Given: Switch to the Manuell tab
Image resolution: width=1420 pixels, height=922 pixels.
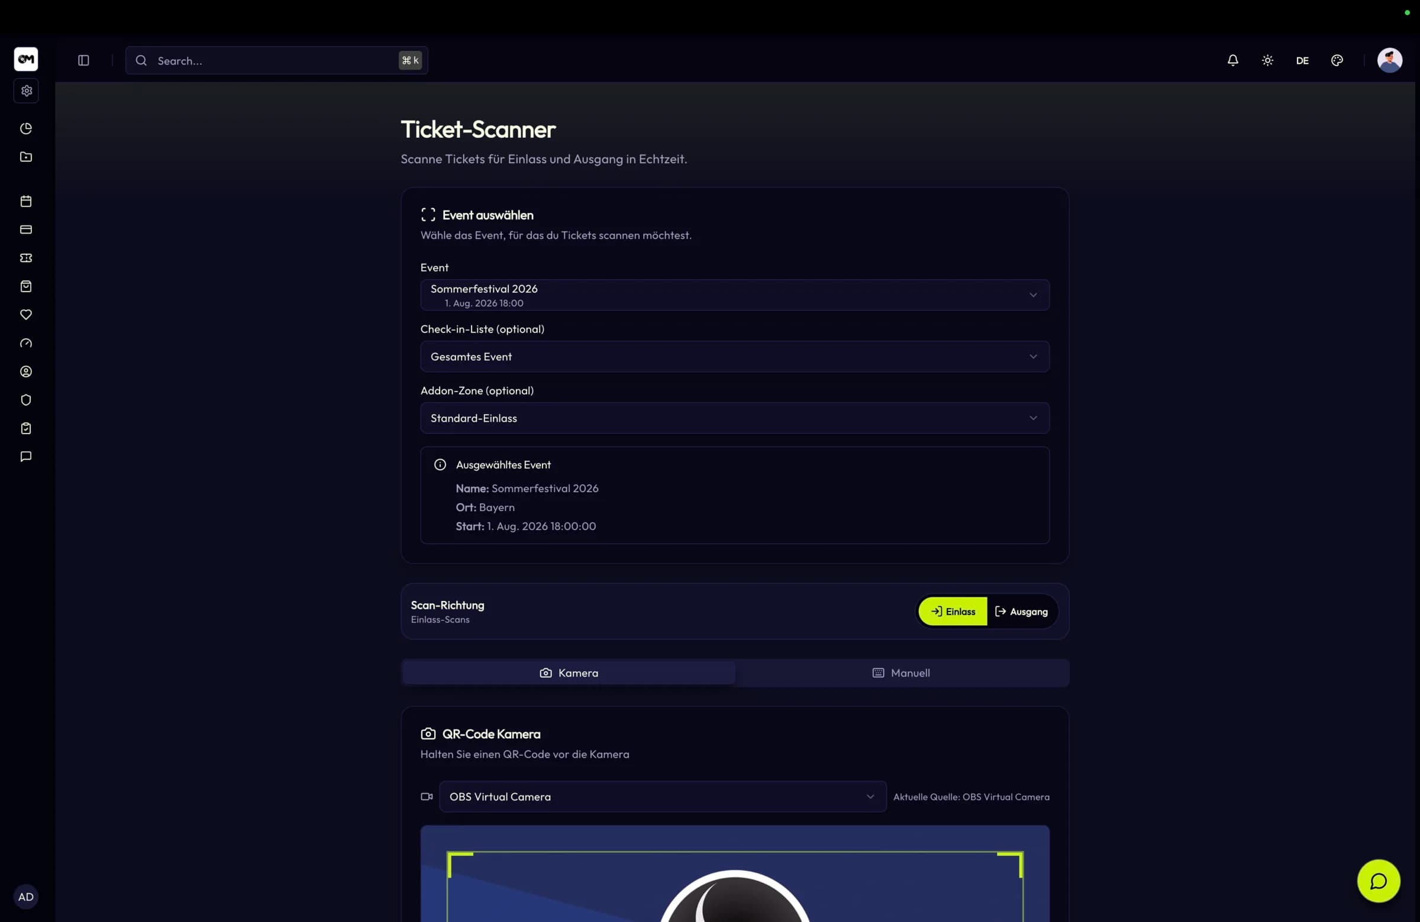Looking at the screenshot, I should point(901,672).
